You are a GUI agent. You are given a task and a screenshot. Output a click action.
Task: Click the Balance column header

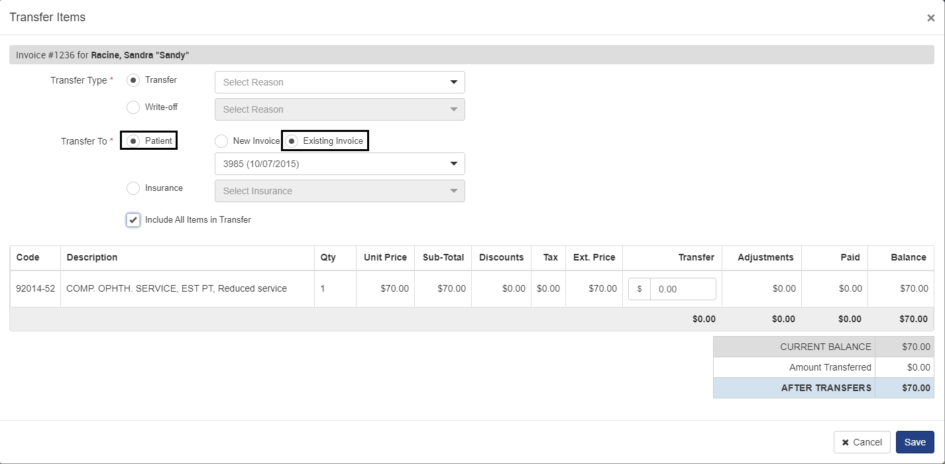[x=908, y=257]
